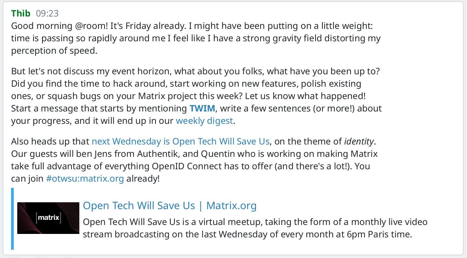Click the Matrix logo preview thumbnail
The width and height of the screenshot is (467, 258).
click(x=48, y=218)
